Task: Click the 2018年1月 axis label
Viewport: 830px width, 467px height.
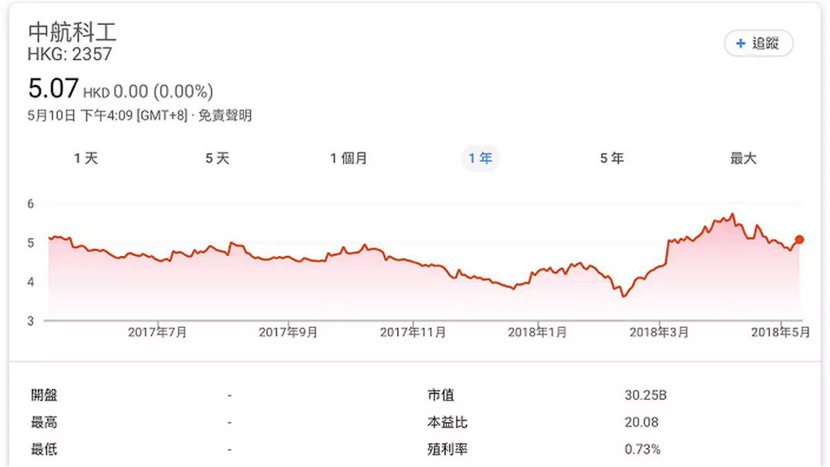Action: click(537, 333)
